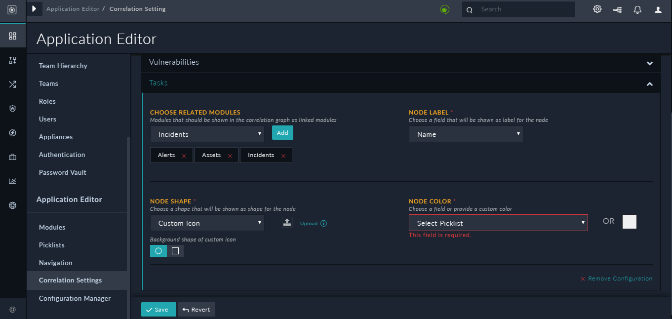The width and height of the screenshot is (672, 319).
Task: Open Password Vault in the sidebar
Action: [x=63, y=172]
